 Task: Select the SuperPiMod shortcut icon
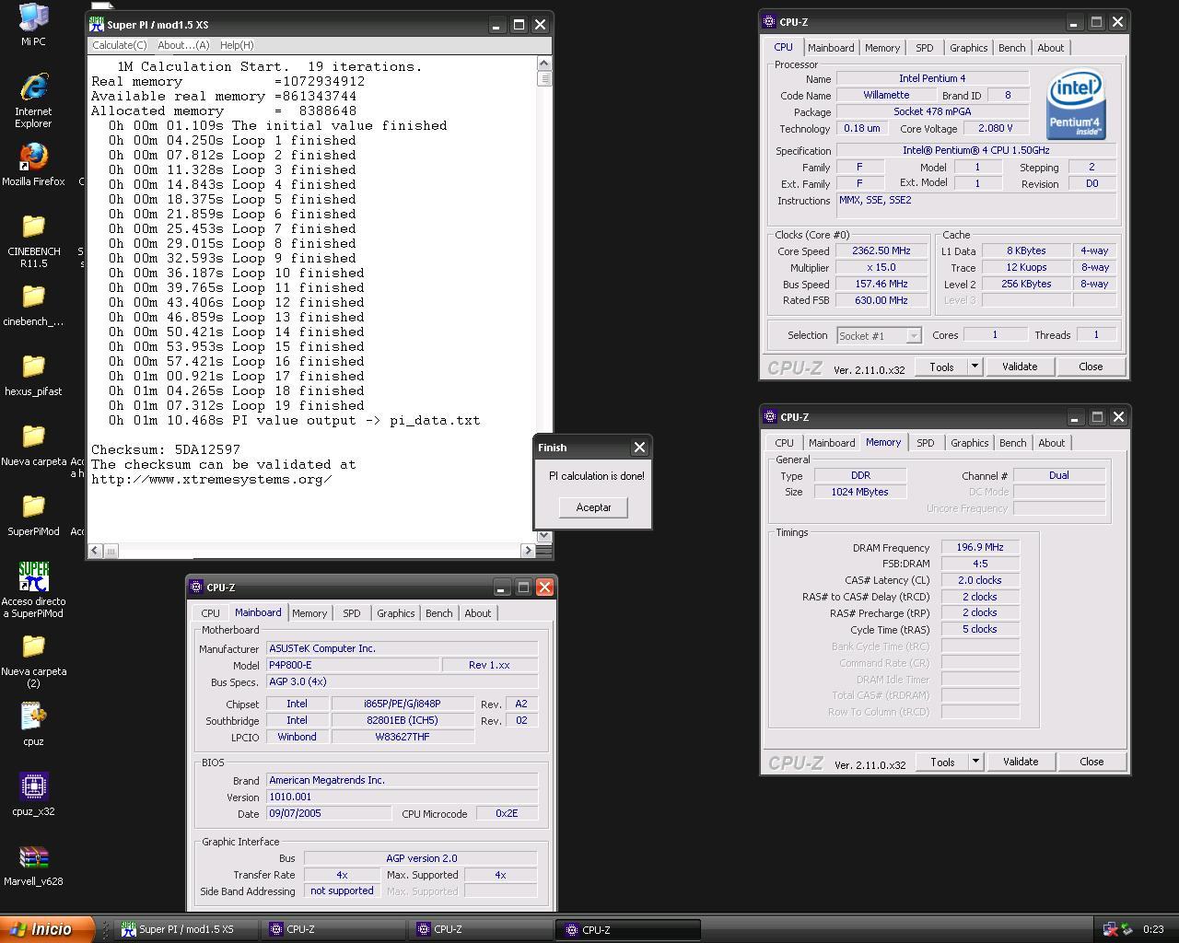tap(33, 576)
